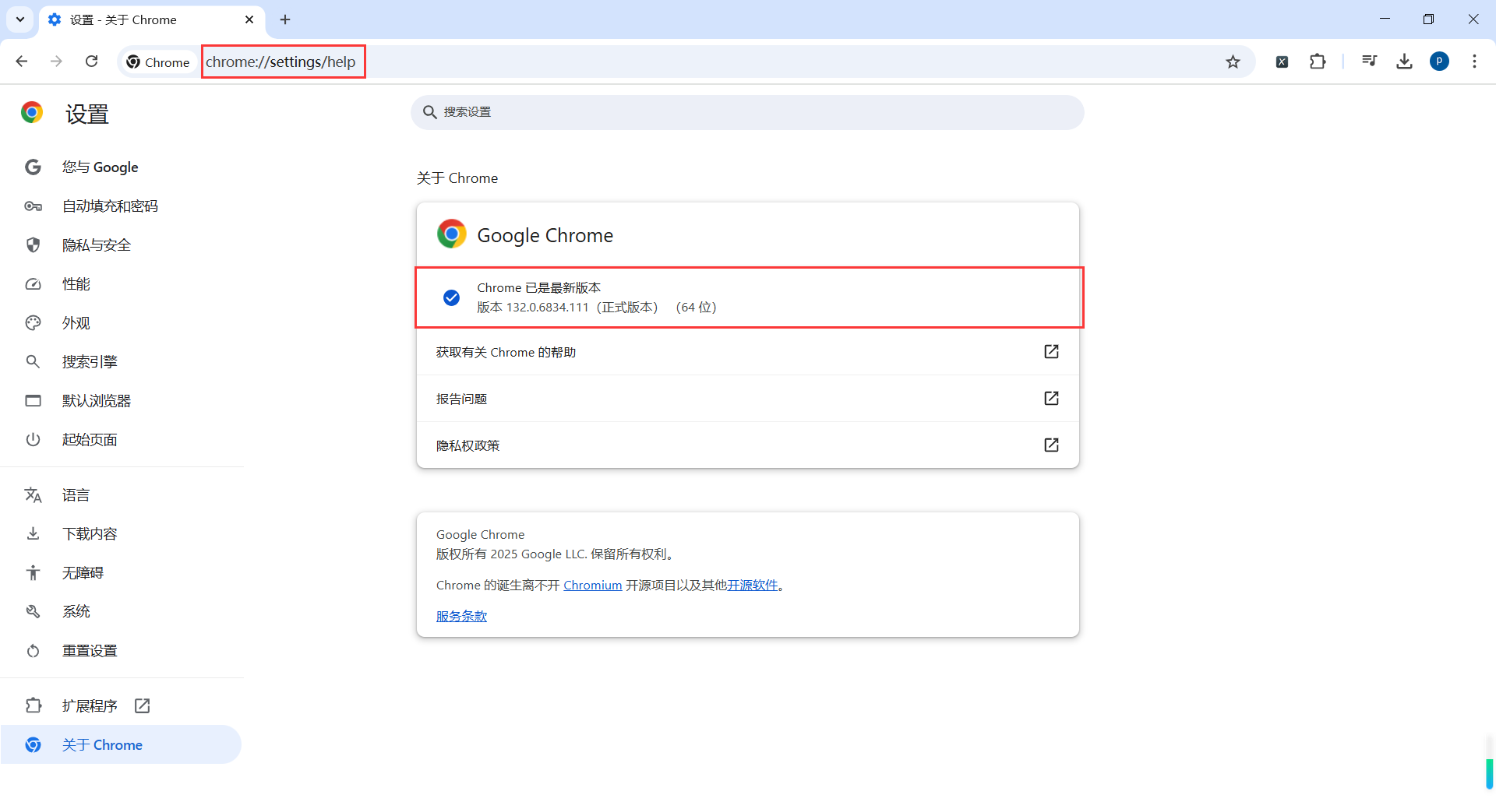This screenshot has width=1496, height=802.
Task: Open the Extensions puzzle icon
Action: pos(1318,62)
